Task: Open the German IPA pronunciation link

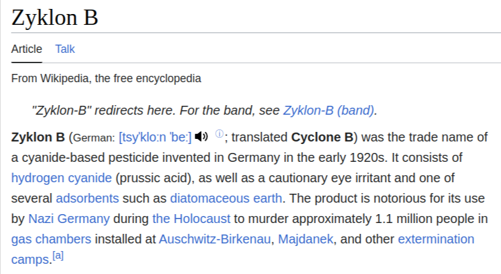Action: pos(155,137)
